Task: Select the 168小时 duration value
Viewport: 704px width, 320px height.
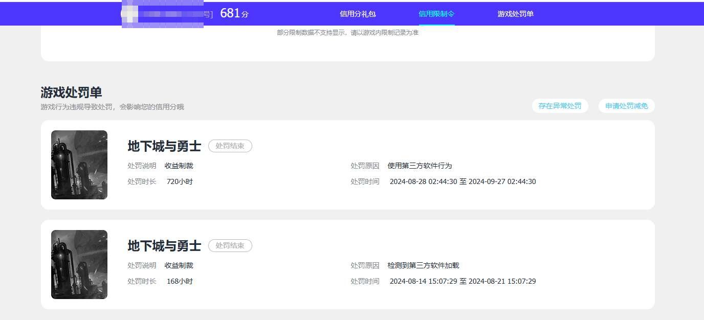Action: pos(180,281)
